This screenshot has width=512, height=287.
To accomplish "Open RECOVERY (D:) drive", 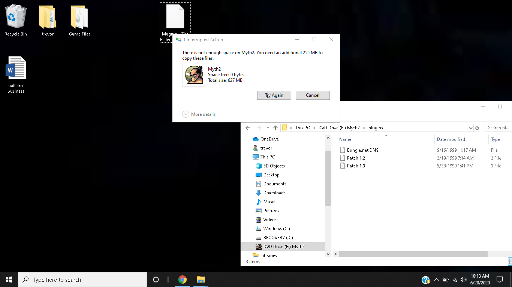I will pos(274,238).
